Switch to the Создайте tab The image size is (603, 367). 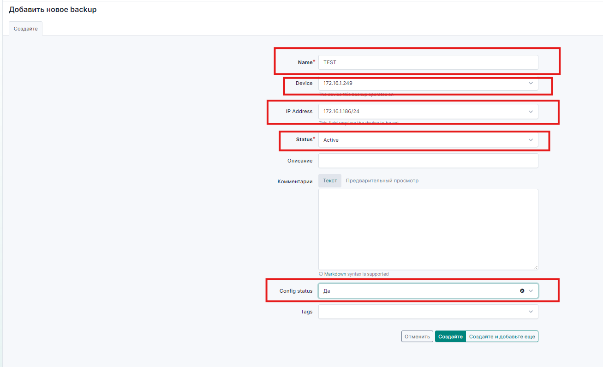coord(26,29)
